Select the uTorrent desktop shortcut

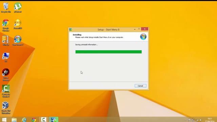pos(18,8)
